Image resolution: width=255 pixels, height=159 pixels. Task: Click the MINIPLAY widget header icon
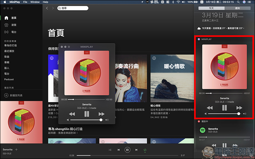coord(199,39)
